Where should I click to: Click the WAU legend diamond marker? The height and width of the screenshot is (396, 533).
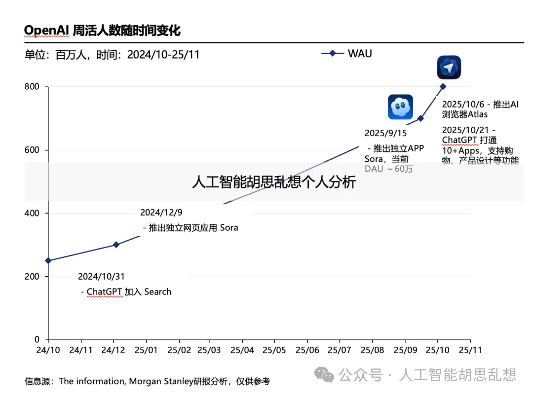pyautogui.click(x=333, y=53)
